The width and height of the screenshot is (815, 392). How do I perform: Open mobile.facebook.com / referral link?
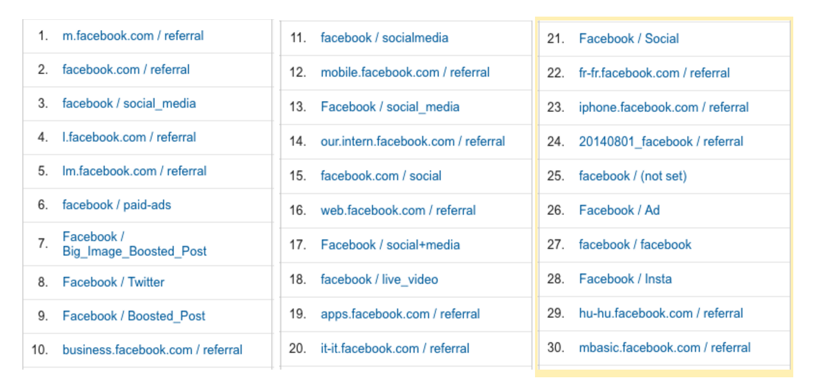405,72
